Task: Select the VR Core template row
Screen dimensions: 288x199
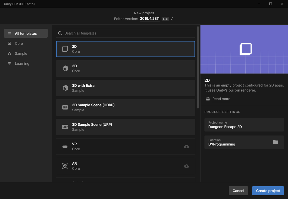Action: 125,146
